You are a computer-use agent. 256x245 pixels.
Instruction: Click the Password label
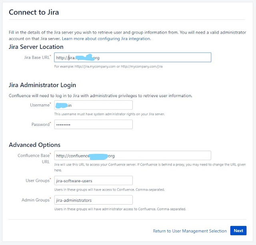pyautogui.click(x=41, y=124)
